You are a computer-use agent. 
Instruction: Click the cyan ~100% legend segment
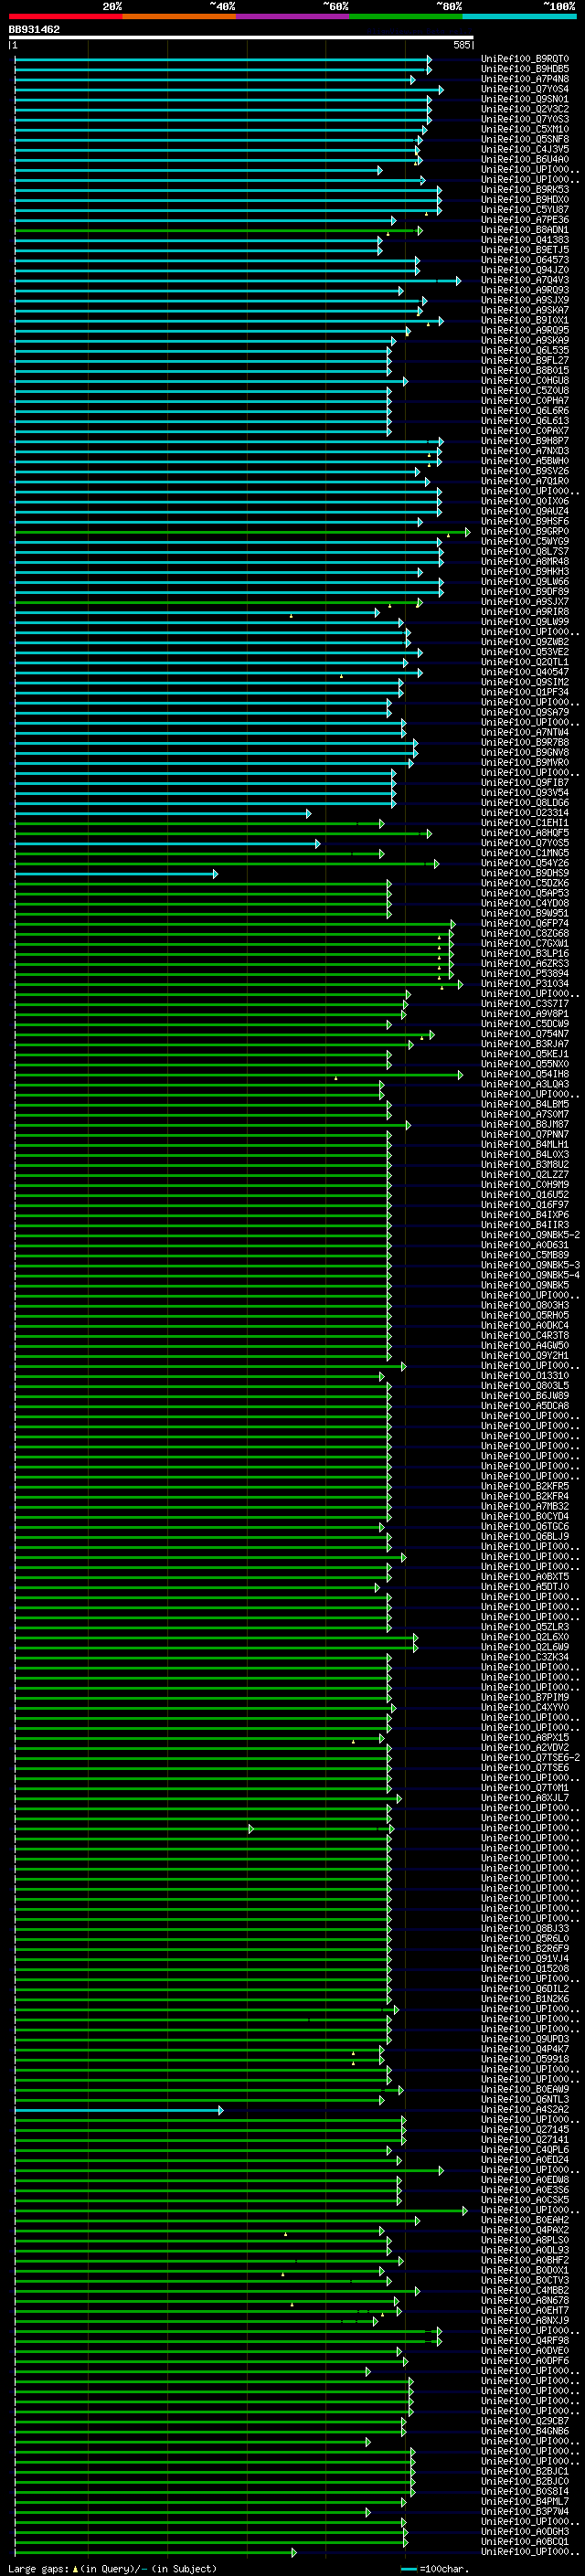(x=519, y=16)
